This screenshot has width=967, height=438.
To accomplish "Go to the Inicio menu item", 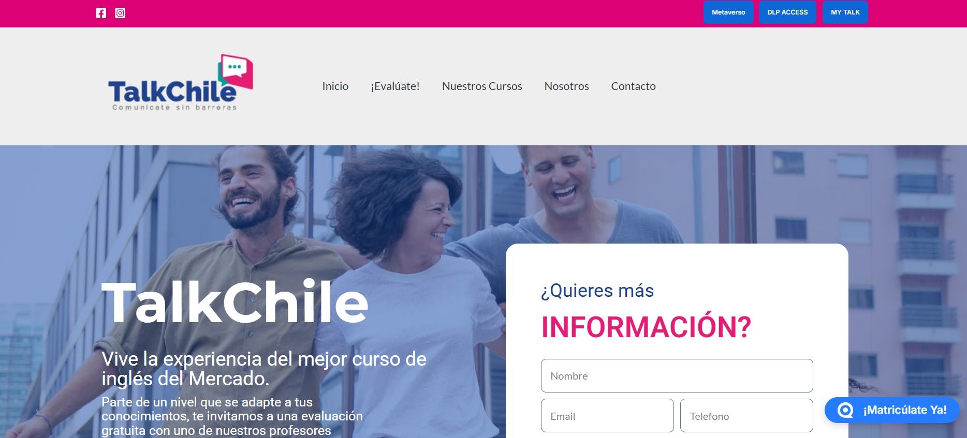I will click(x=335, y=86).
